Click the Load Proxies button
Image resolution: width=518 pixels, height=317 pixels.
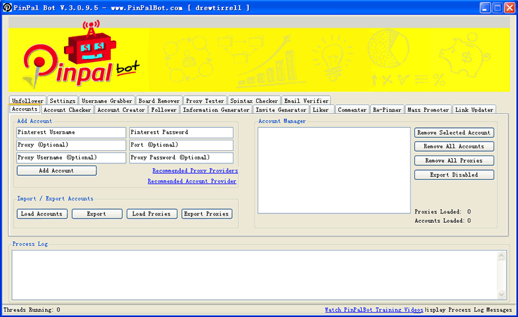[152, 214]
